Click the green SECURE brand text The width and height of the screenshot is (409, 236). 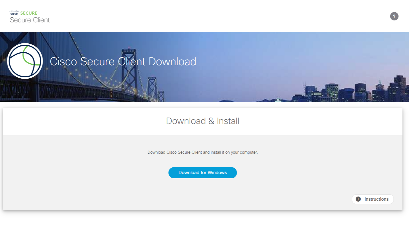pos(29,13)
